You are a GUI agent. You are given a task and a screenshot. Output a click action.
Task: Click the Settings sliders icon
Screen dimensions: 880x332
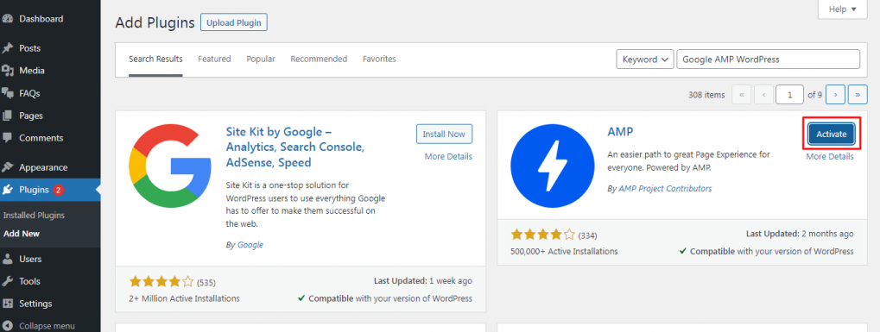(7, 304)
